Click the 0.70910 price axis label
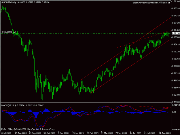The image size is (180, 135). pyautogui.click(x=176, y=73)
